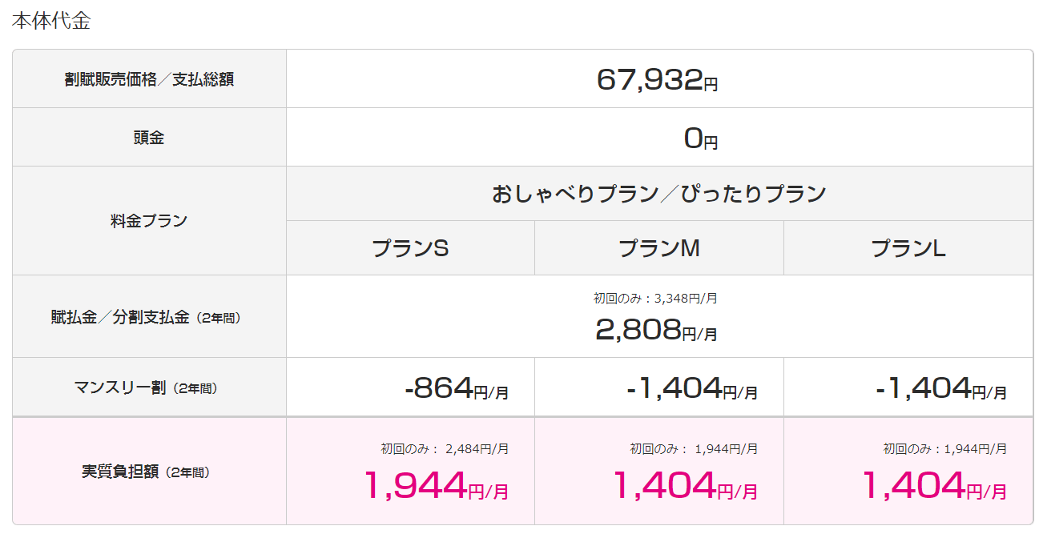Viewport: 1043px width, 538px height.
Task: Select the 料金プラン row label
Action: [149, 220]
